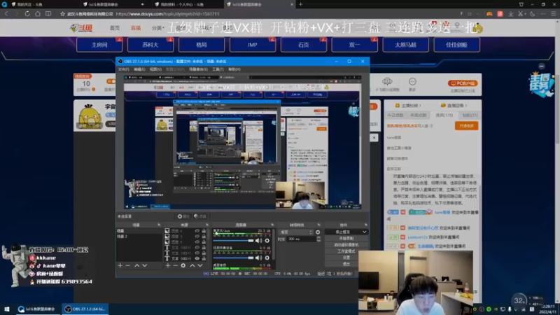Viewport: 560px width, 315px height.
Task: Open source Filters button in OBS
Action: coord(200,216)
